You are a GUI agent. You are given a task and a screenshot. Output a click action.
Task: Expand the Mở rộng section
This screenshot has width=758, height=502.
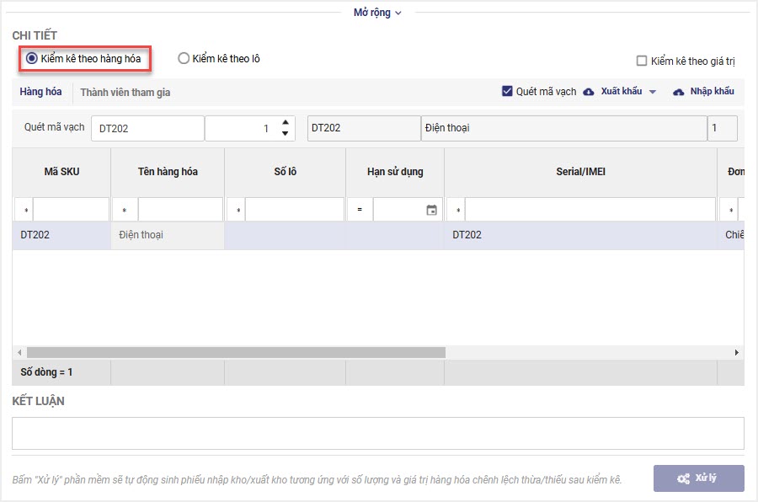pyautogui.click(x=377, y=13)
